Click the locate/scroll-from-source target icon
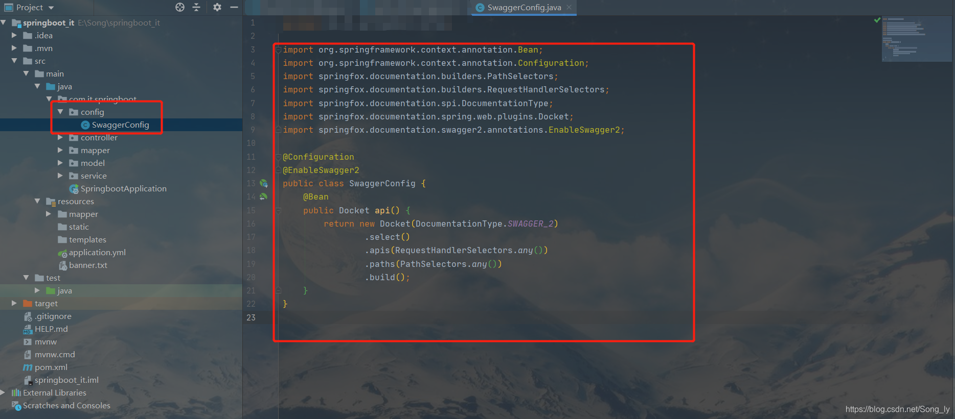The width and height of the screenshot is (955, 419). point(180,7)
